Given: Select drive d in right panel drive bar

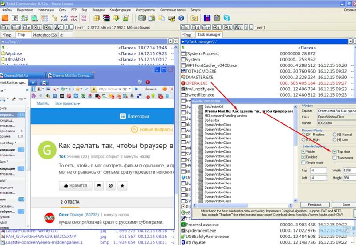Looking at the screenshot, I should [x=195, y=27].
